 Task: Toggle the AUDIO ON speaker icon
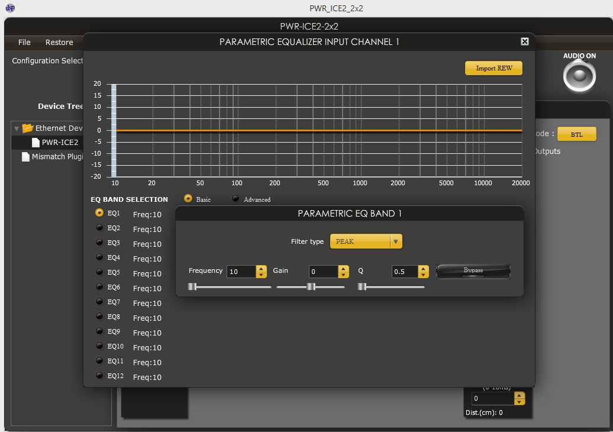point(579,76)
